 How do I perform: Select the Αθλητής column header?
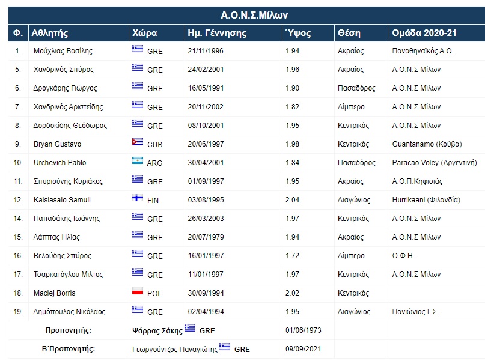point(50,33)
